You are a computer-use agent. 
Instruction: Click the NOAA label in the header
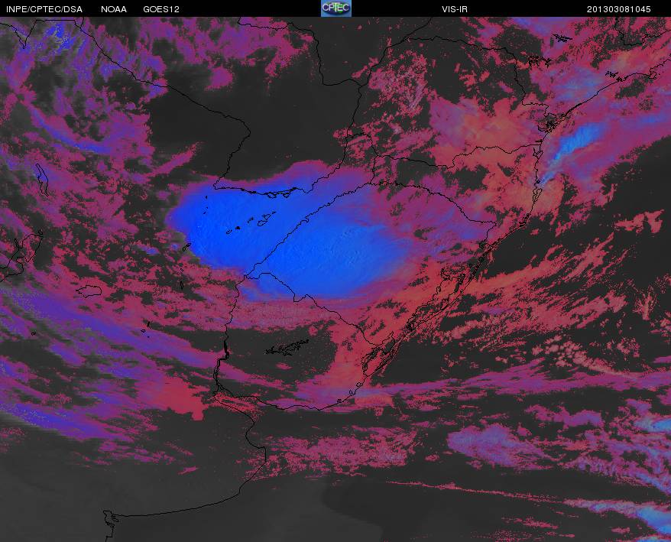(x=114, y=9)
